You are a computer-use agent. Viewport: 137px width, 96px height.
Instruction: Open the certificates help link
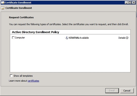click(33, 81)
